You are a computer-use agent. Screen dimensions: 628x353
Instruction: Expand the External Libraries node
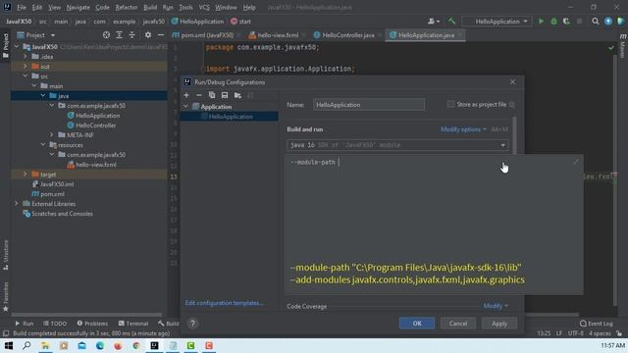tap(17, 204)
